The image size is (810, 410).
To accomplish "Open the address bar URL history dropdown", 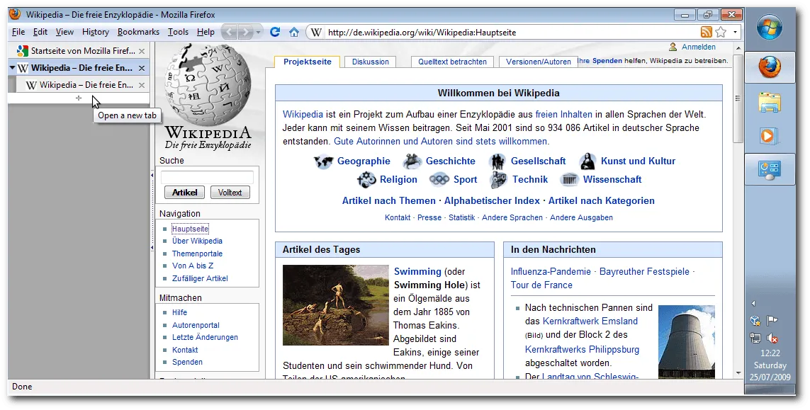I will pyautogui.click(x=735, y=32).
